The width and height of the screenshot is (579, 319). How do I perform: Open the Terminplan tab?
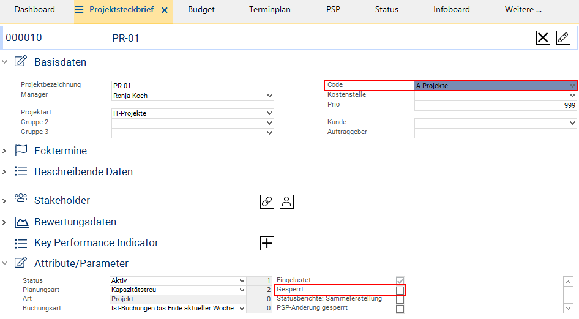tap(270, 10)
